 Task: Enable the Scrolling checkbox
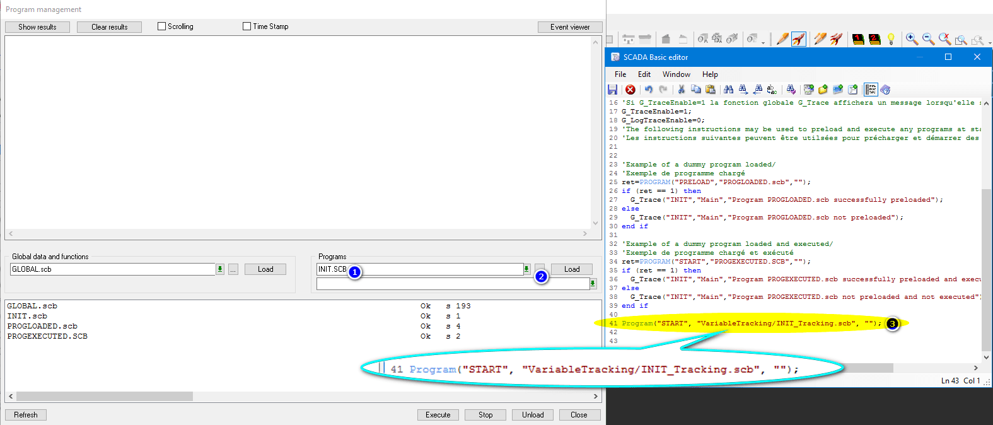click(x=161, y=26)
